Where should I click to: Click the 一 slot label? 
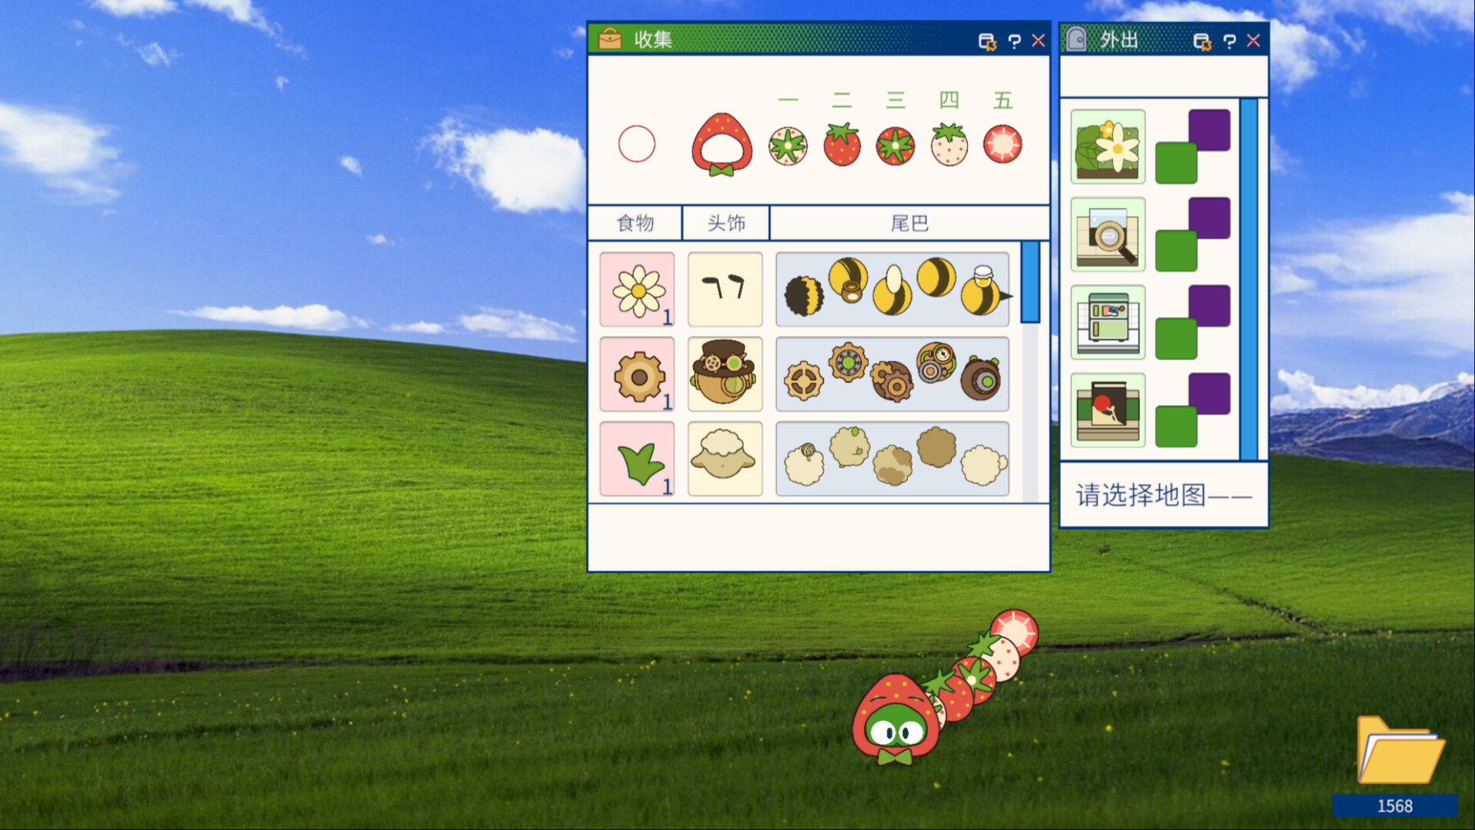pyautogui.click(x=788, y=100)
